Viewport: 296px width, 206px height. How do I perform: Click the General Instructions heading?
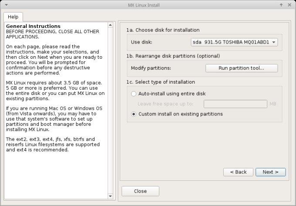(x=33, y=26)
